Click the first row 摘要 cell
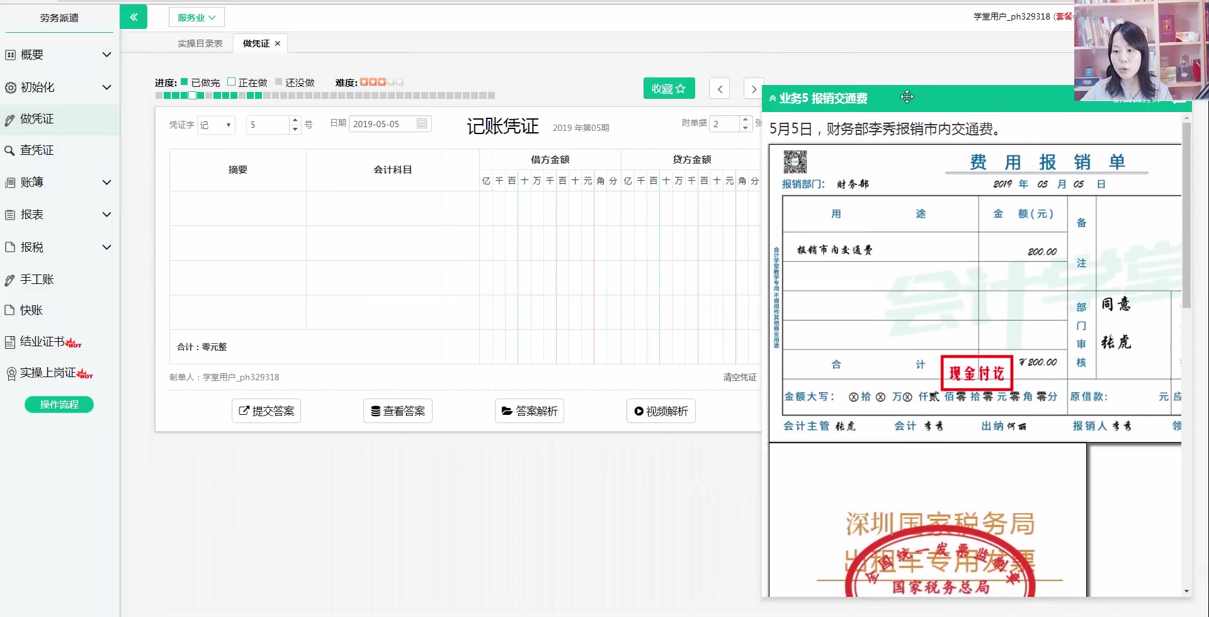This screenshot has height=617, width=1209. pyautogui.click(x=238, y=208)
